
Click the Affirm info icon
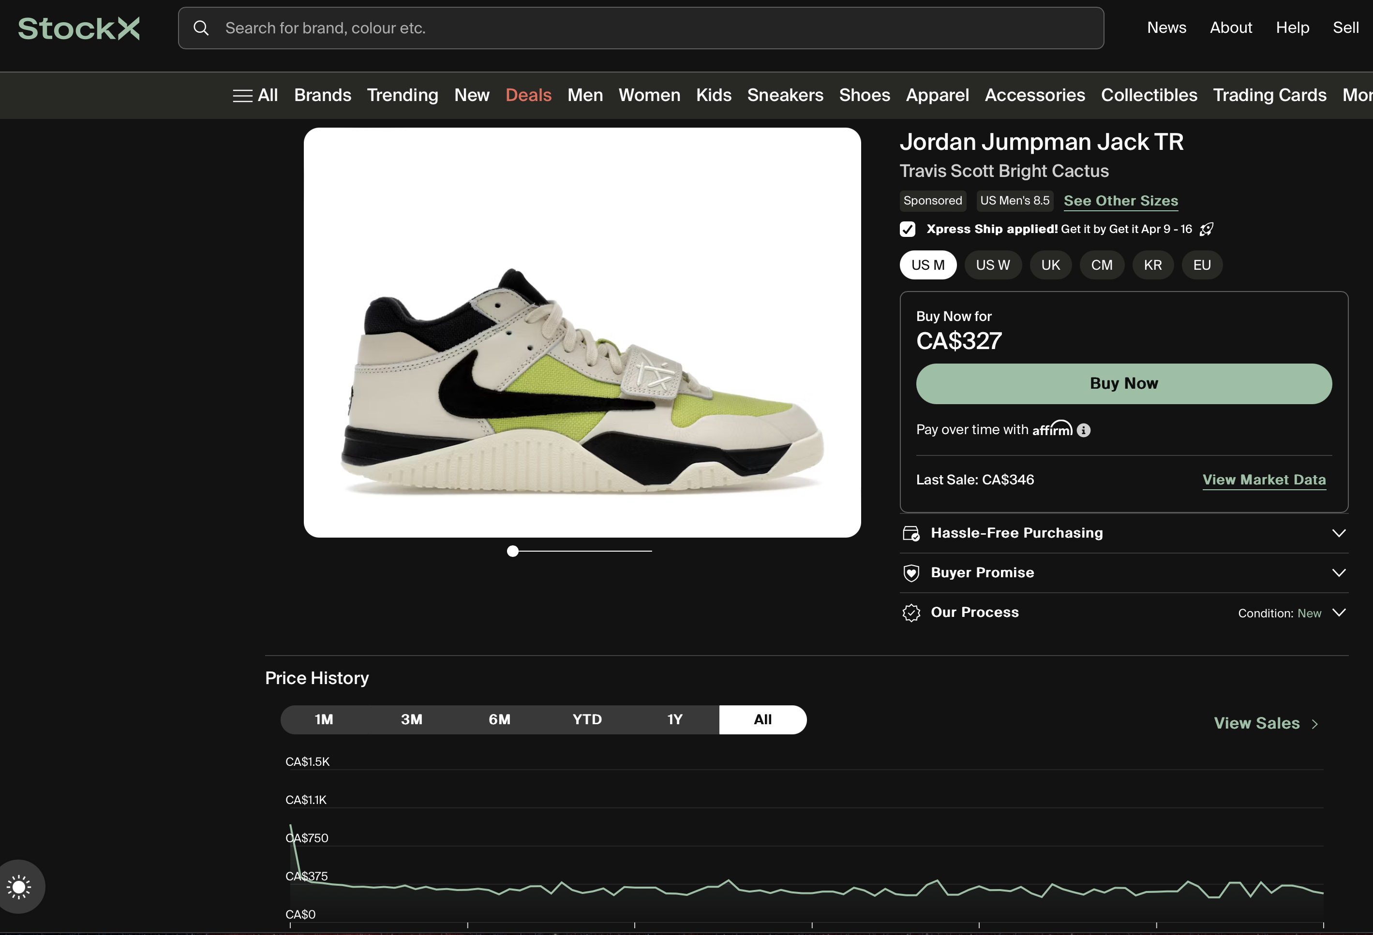point(1084,430)
